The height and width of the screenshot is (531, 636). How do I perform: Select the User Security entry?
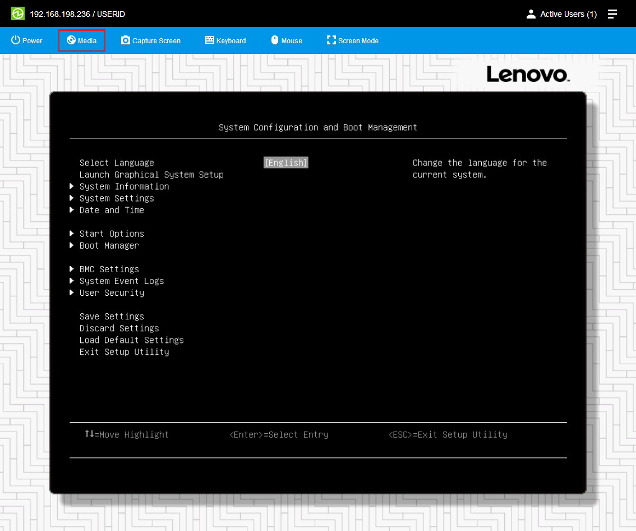(112, 292)
